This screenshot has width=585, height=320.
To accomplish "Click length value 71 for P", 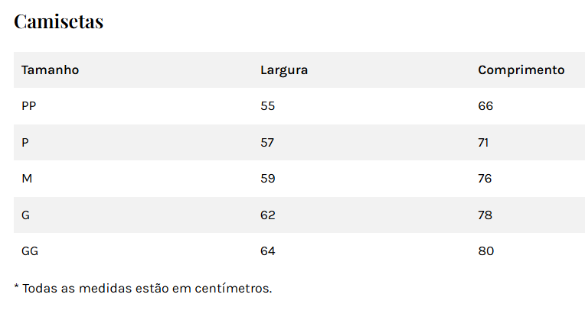I will 483,143.
